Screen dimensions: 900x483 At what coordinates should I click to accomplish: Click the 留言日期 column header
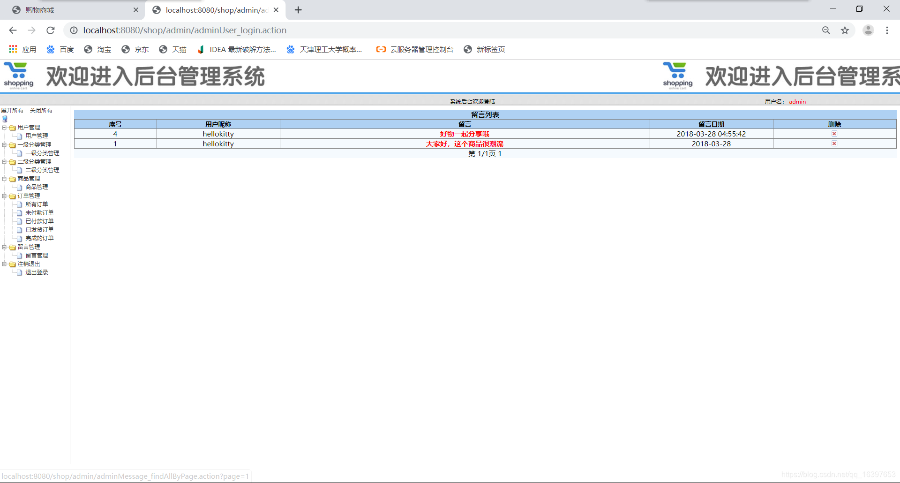pyautogui.click(x=711, y=124)
